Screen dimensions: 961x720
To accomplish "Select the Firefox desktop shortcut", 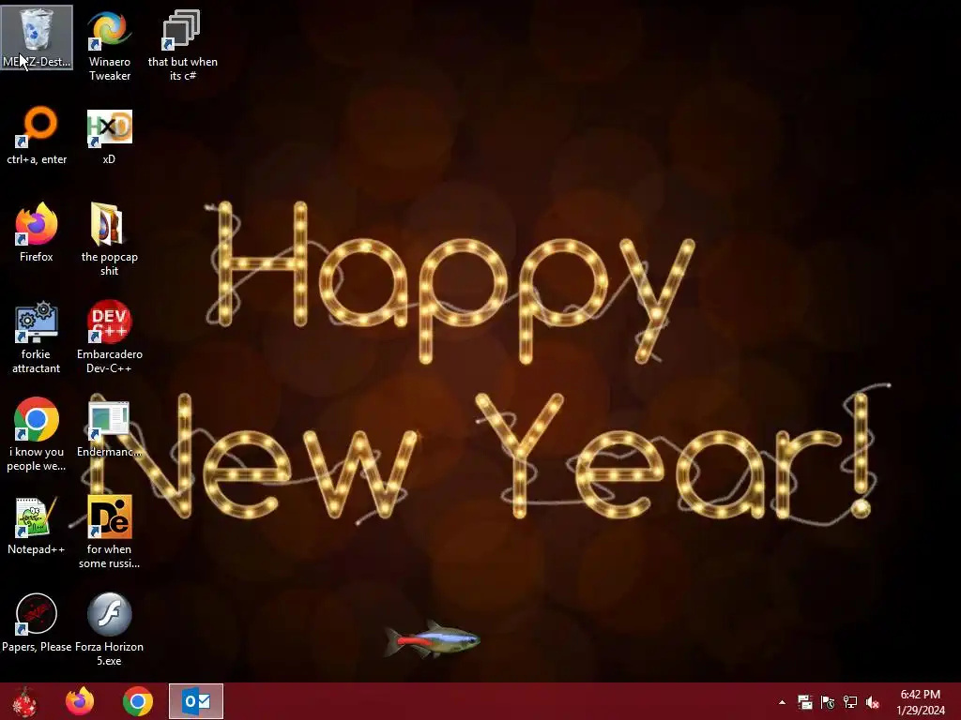I will (x=37, y=232).
